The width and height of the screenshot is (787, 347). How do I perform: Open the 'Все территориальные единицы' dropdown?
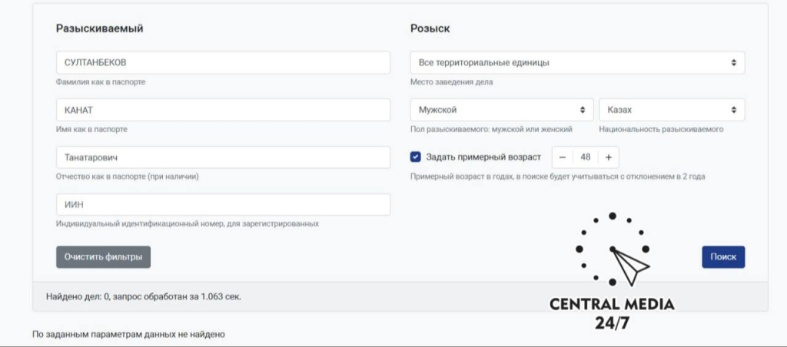tap(577, 63)
